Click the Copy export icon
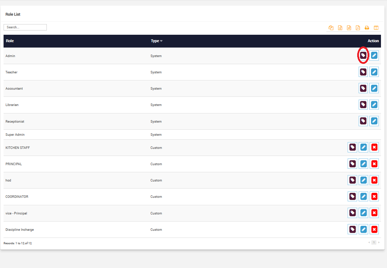Viewport: 387px width, 268px height. tap(331, 28)
